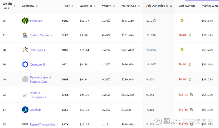219x128 pixels.
Task: Click money bag icon in Personalis row
Action: [182, 21]
